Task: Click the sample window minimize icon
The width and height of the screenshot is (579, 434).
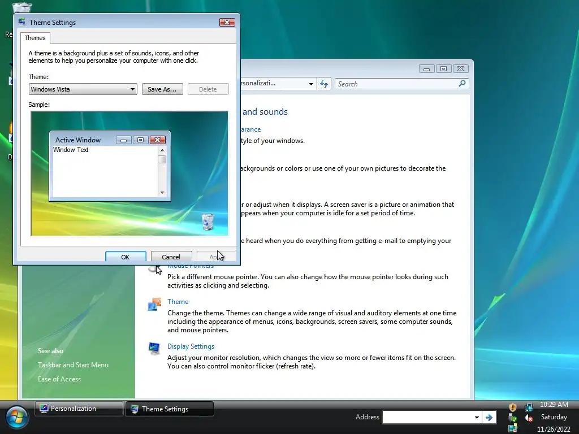Action: pos(124,140)
